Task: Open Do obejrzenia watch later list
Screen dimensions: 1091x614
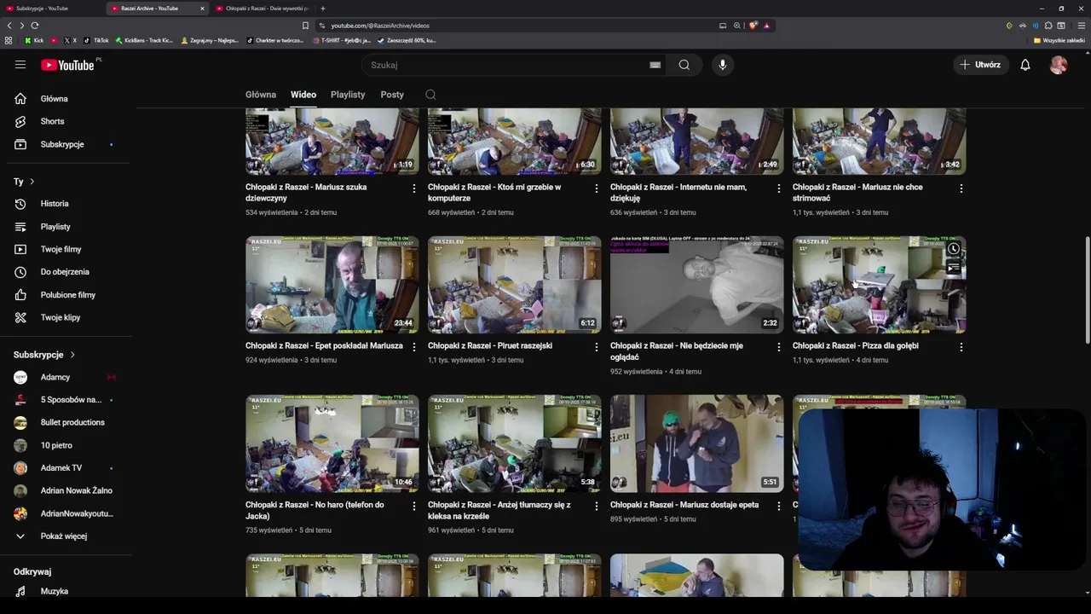Action: (x=66, y=272)
